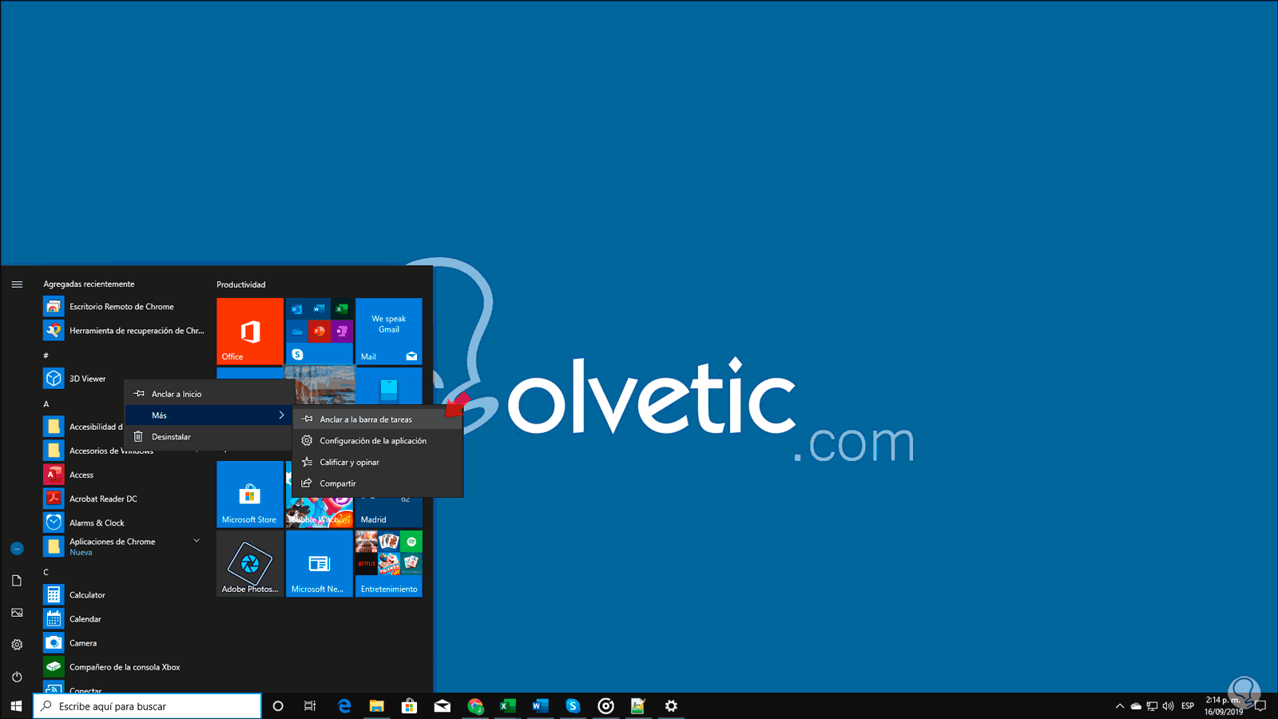Viewport: 1278px width, 719px height.
Task: Click the letter A section header
Action: pos(46,404)
